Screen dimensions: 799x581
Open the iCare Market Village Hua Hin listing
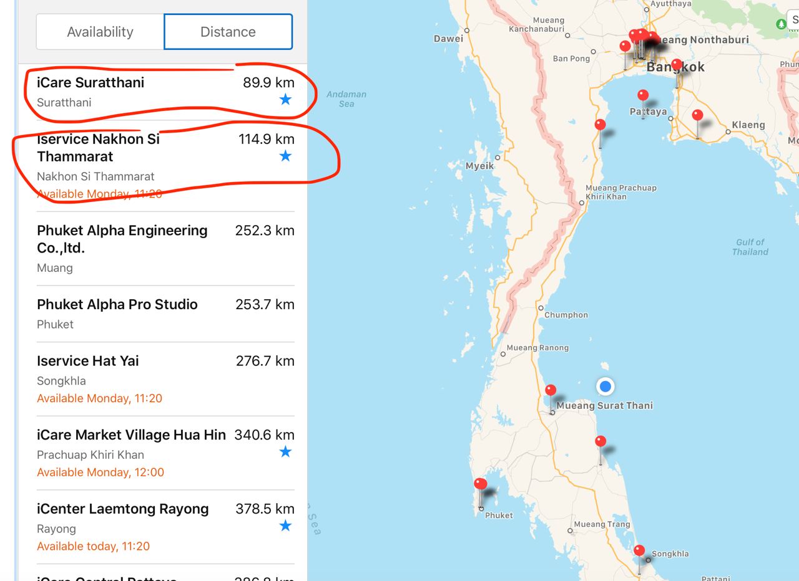click(165, 453)
